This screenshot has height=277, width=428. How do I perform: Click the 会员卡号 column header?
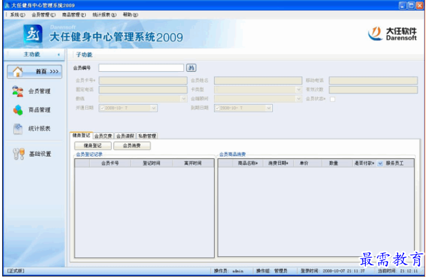coord(110,163)
